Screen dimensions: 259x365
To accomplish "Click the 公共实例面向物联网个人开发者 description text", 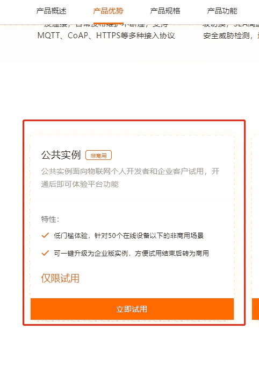I will 130,171.
